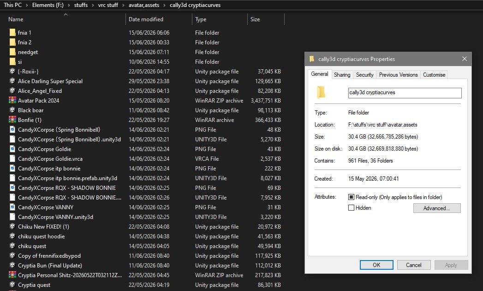This screenshot has height=291, width=483.
Task: Sort by Type column header
Action: [201, 19]
